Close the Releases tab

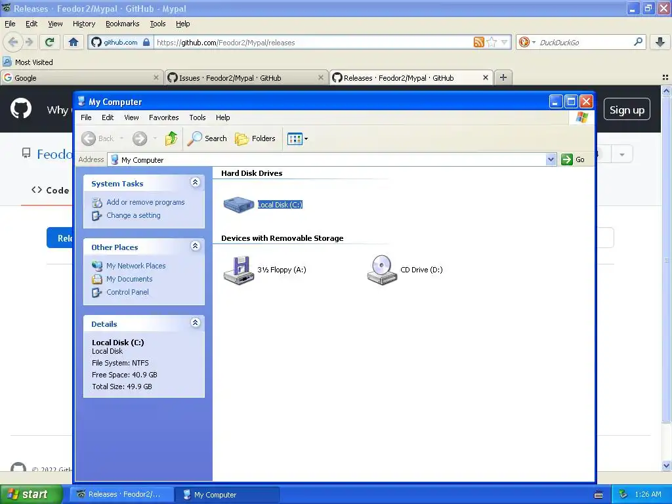[485, 77]
